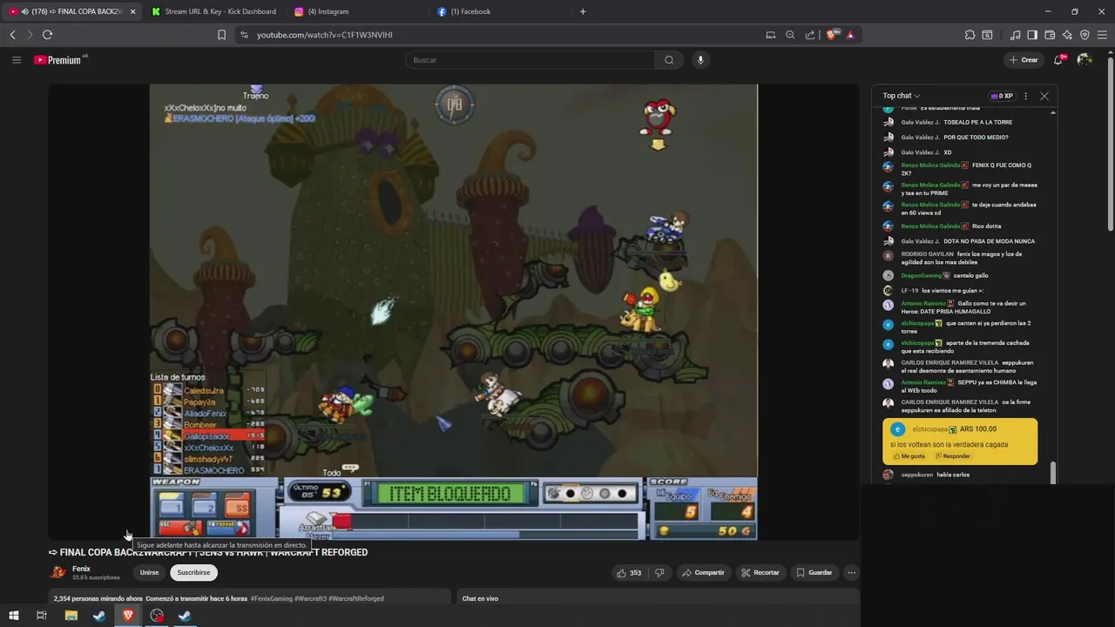Close the live chat panel
Image resolution: width=1115 pixels, height=627 pixels.
point(1044,96)
